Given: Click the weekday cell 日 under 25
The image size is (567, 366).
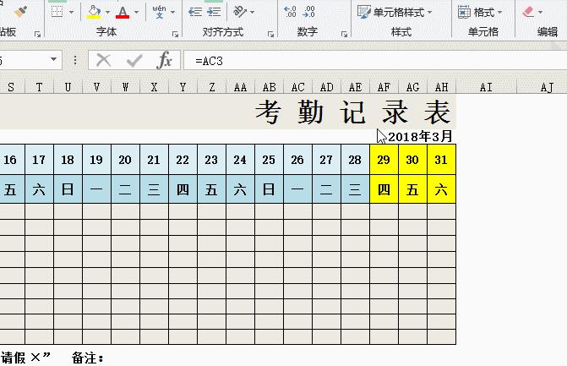Looking at the screenshot, I should pos(269,189).
